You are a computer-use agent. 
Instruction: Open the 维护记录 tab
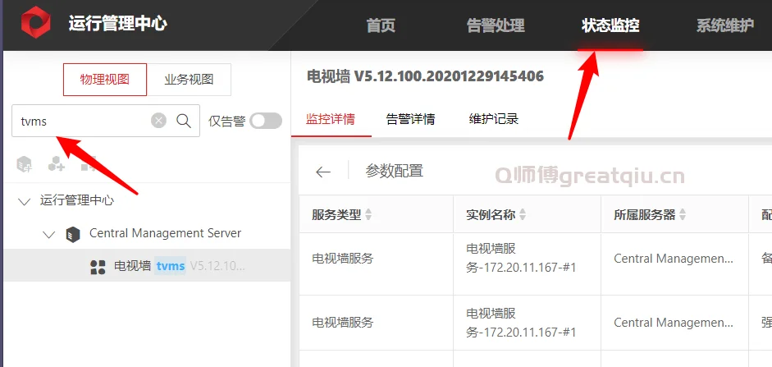click(494, 119)
